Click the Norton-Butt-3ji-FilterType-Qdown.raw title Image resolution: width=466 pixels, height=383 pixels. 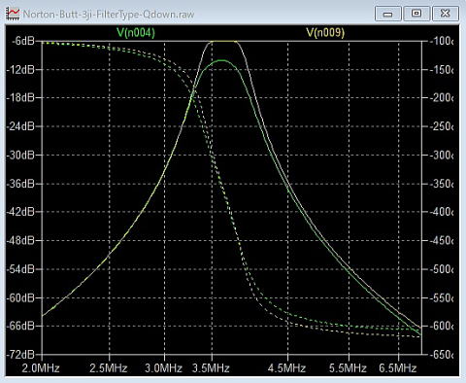click(x=109, y=15)
